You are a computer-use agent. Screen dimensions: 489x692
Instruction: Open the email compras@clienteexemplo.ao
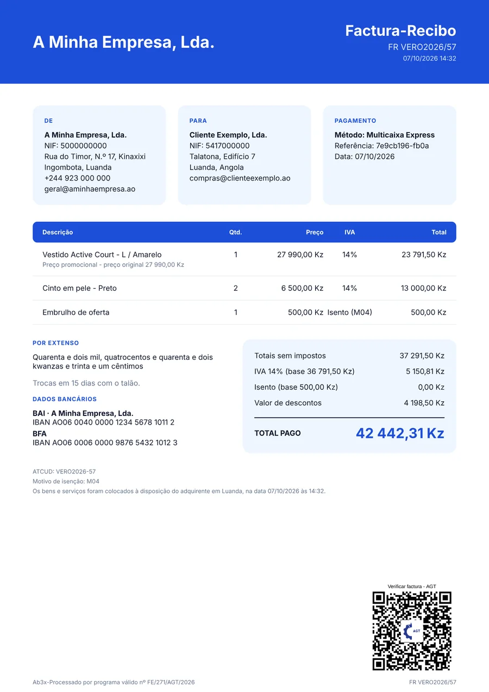point(240,178)
